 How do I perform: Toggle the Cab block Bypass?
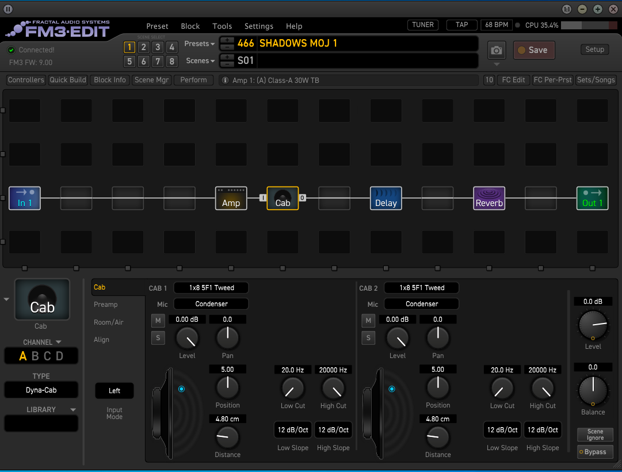(595, 452)
